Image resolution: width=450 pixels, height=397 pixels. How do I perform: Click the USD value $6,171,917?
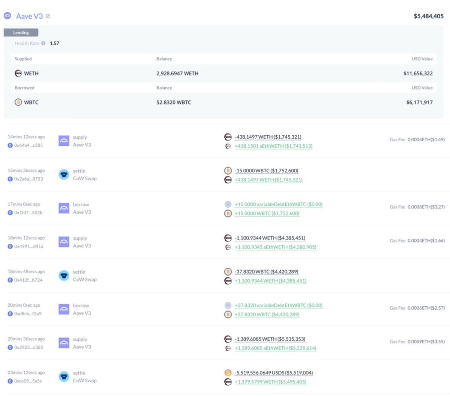click(x=420, y=102)
